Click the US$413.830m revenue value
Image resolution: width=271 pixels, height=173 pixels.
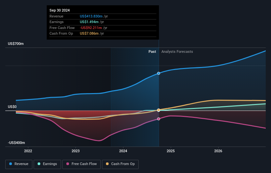tap(91, 16)
